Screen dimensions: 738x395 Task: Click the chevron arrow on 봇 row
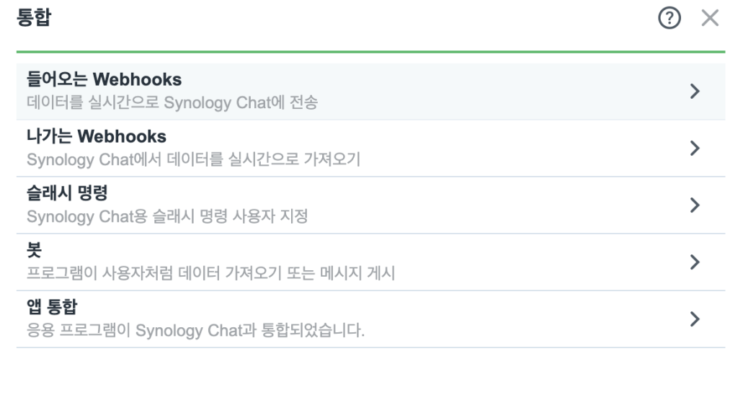click(x=695, y=262)
